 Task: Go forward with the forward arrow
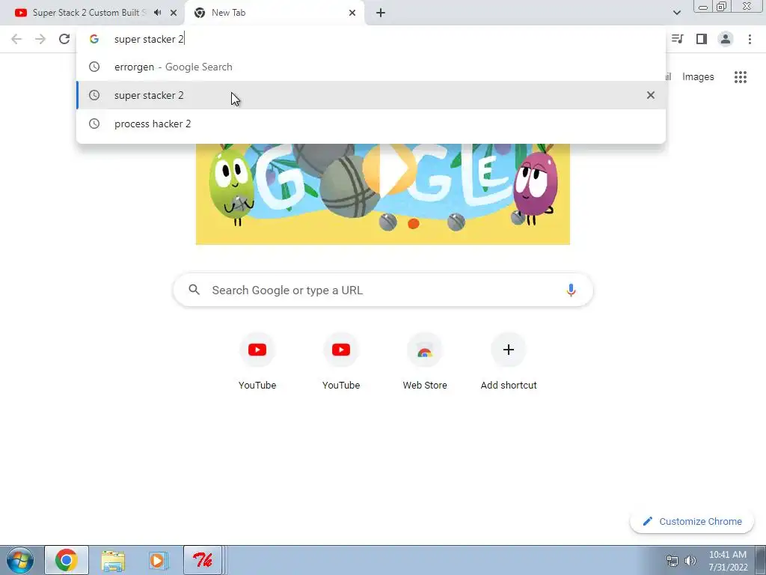point(40,39)
